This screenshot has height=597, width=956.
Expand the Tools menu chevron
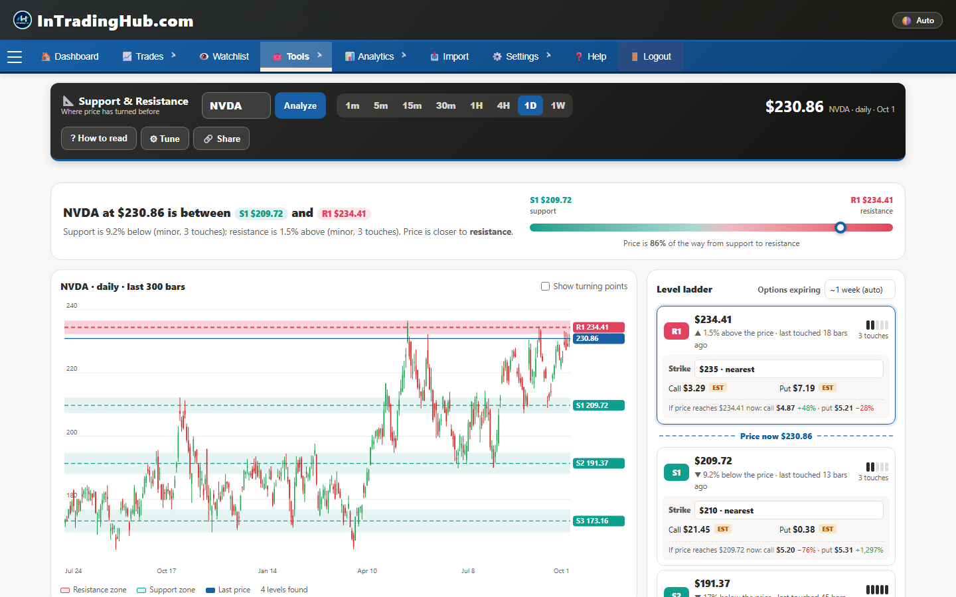coord(319,56)
